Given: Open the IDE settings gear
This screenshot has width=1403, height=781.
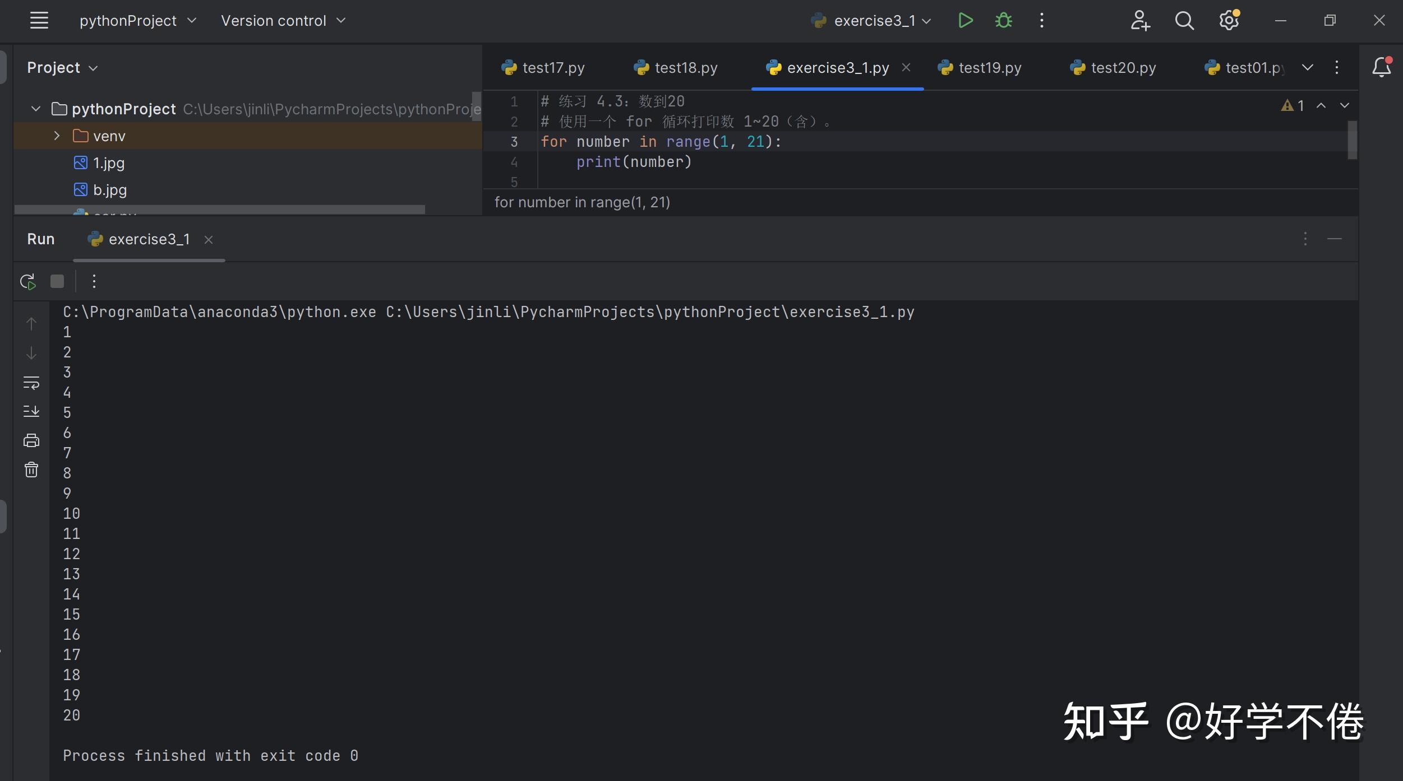Looking at the screenshot, I should click(1229, 21).
